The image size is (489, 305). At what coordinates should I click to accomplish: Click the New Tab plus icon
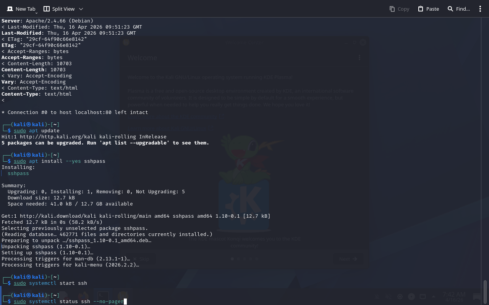point(10,9)
